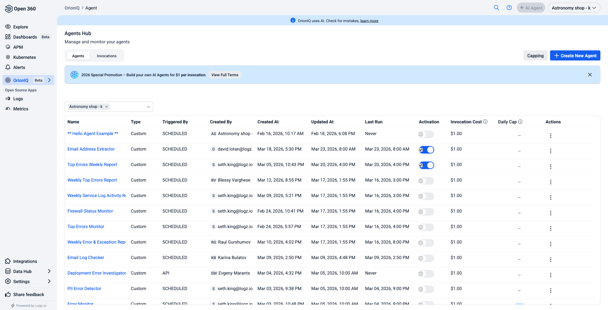Switch to the Invocations tab

pos(106,56)
